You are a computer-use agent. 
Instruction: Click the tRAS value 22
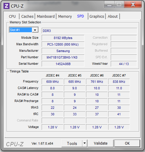[53, 108]
